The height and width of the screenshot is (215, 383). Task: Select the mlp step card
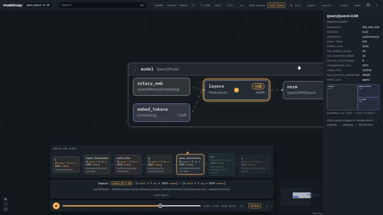click(x=221, y=165)
